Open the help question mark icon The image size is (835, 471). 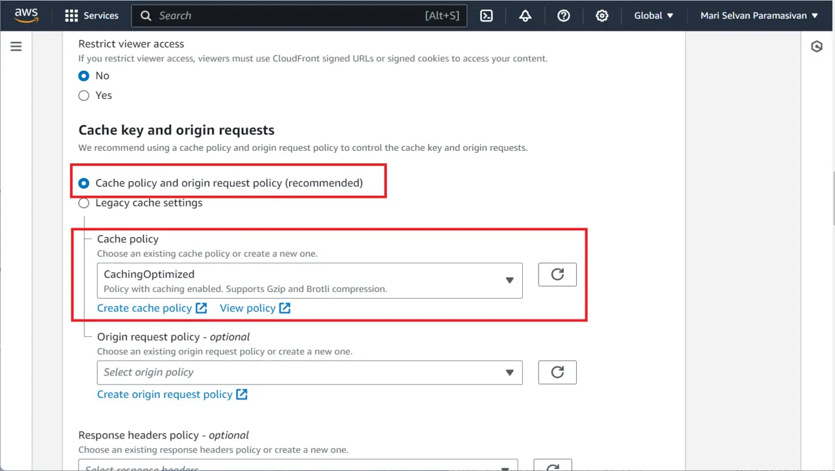click(x=564, y=16)
